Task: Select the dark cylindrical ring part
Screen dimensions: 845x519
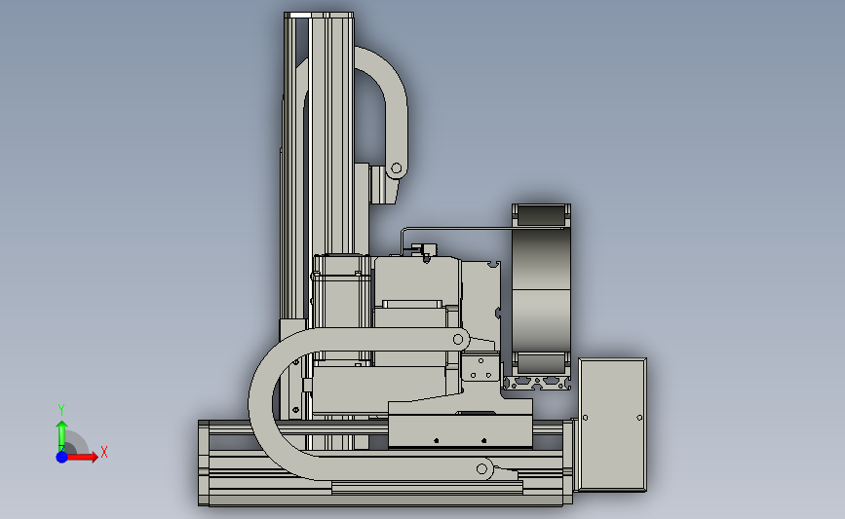Action: click(541, 288)
